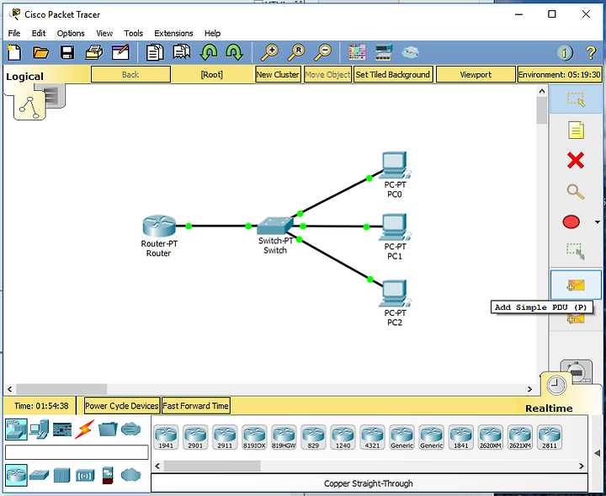
Task: Open the Edit menu
Action: tap(38, 33)
